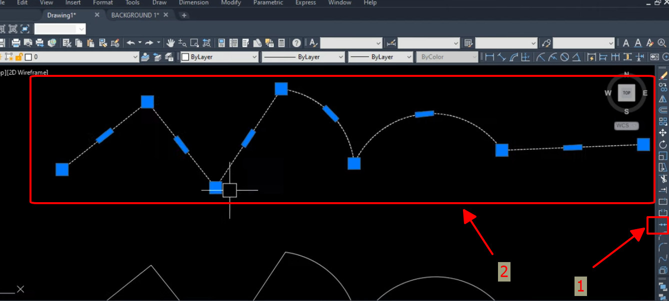Screen dimensions: 669x301
Task: Click the Plot printer icon
Action: pyautogui.click(x=15, y=43)
